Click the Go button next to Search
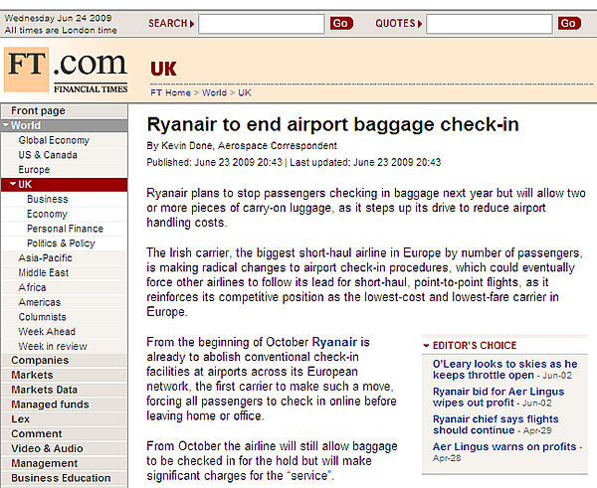 (341, 24)
